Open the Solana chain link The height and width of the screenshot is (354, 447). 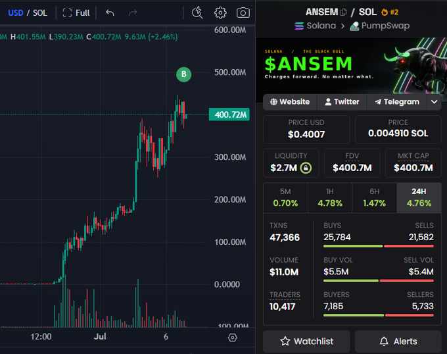(316, 26)
